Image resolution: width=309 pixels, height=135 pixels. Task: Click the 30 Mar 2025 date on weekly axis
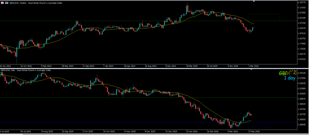pyautogui.click(x=192, y=65)
